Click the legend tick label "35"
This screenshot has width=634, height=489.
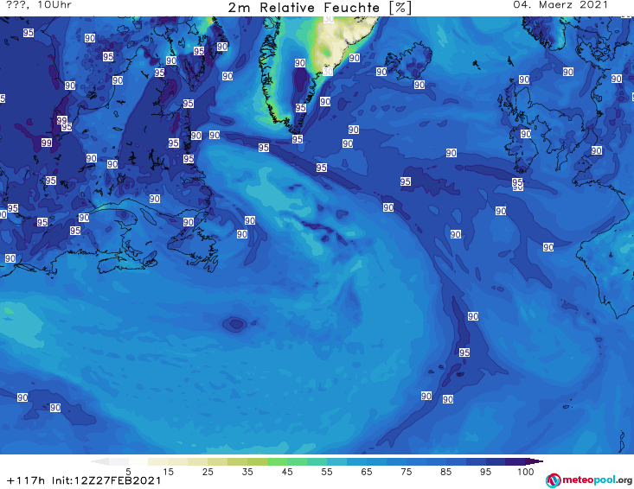pyautogui.click(x=247, y=472)
